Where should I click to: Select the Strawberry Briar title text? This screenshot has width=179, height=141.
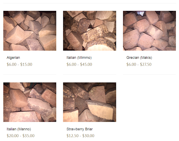click(79, 129)
